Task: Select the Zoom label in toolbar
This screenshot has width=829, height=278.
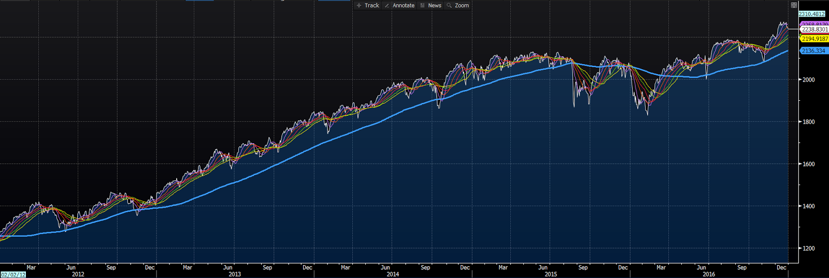Action: 462,5
